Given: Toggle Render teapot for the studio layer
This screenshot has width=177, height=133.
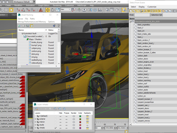Looking at the screenshot, I should [x=74, y=125].
